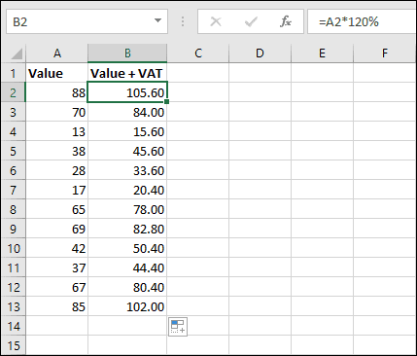Screen dimensions: 417x356
Task: Click the cell labeled Value
Action: (57, 73)
